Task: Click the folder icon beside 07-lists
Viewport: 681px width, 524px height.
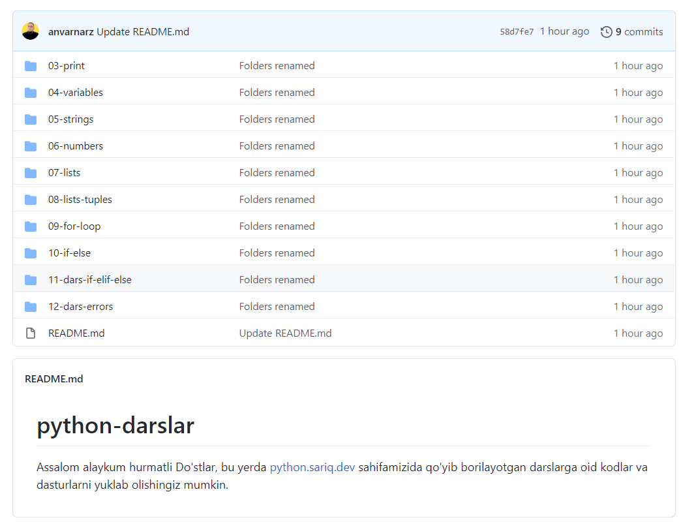Action: click(31, 173)
